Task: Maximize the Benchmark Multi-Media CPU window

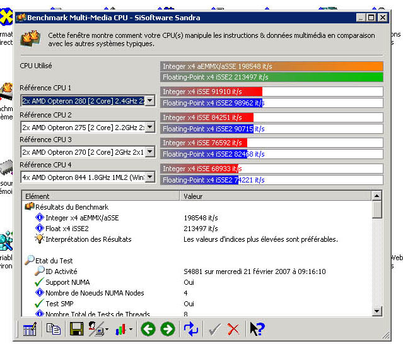Action: [371, 18]
